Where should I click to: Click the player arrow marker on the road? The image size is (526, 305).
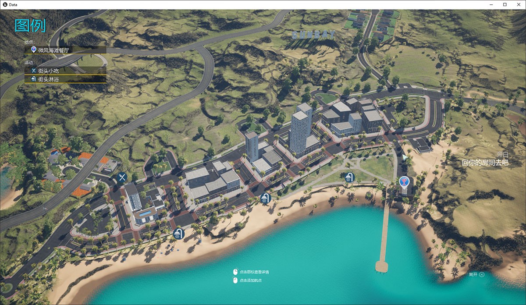click(x=404, y=157)
